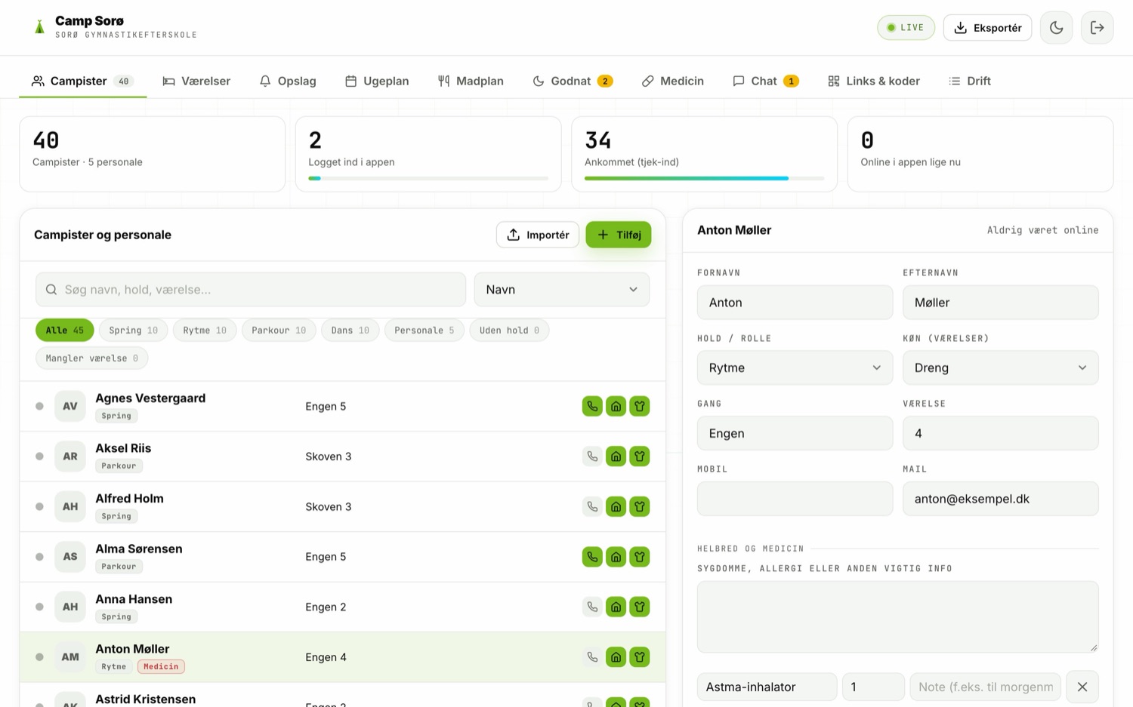Image resolution: width=1133 pixels, height=707 pixels.
Task: Toggle phone status icon for Agnes Vestergaard
Action: point(592,406)
